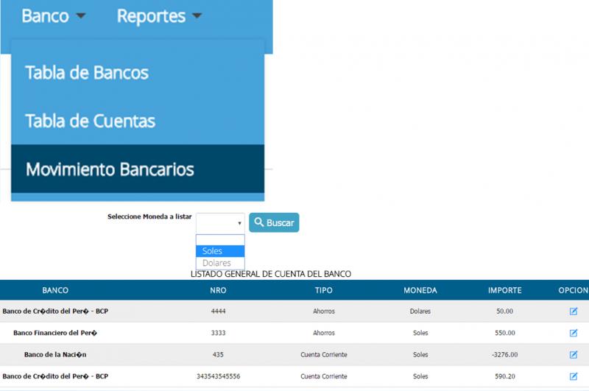
Task: Open the Banco dropdown menu
Action: point(54,16)
